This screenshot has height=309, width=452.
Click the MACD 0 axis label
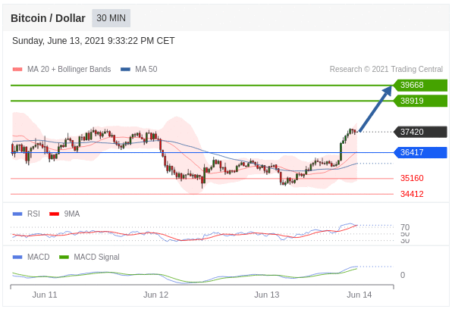[x=403, y=276]
